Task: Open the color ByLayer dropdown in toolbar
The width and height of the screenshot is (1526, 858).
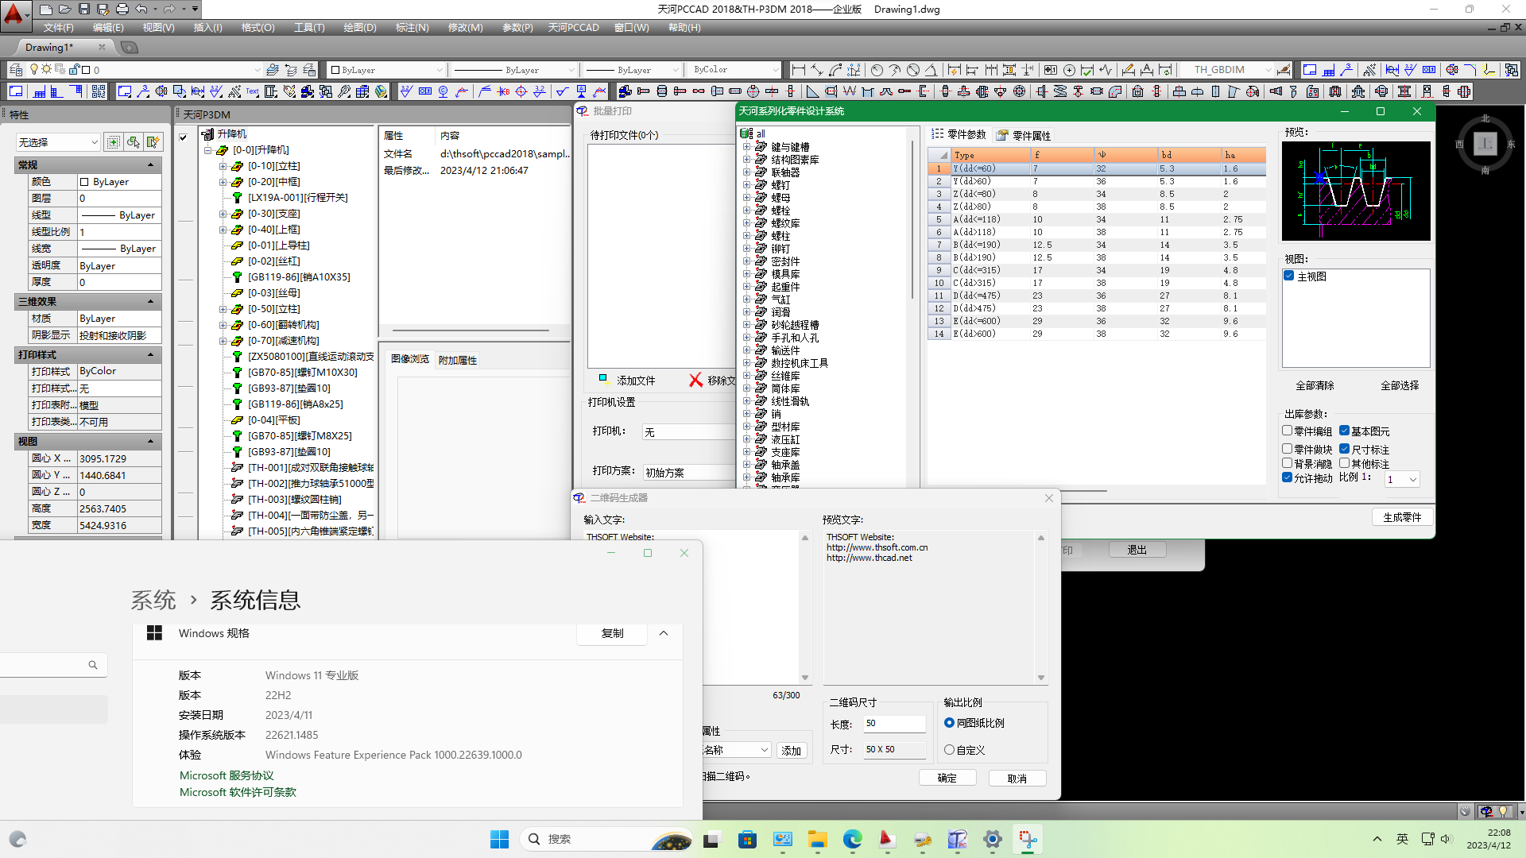Action: pos(386,70)
